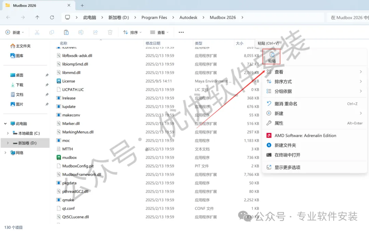Select the License file icon
This screenshot has height=231, width=369.
[x=59, y=81]
